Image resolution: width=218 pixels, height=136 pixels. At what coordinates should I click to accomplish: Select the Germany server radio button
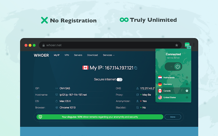pyautogui.click(x=187, y=84)
